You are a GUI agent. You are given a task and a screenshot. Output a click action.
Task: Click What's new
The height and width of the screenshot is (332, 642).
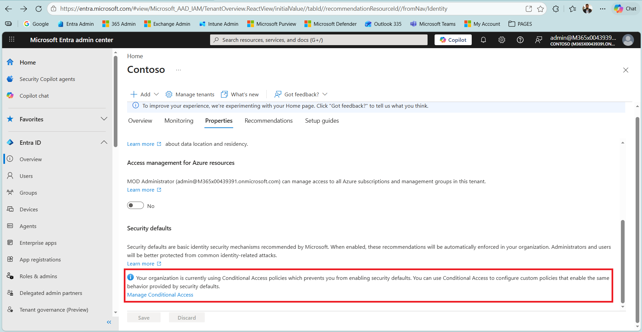[240, 94]
